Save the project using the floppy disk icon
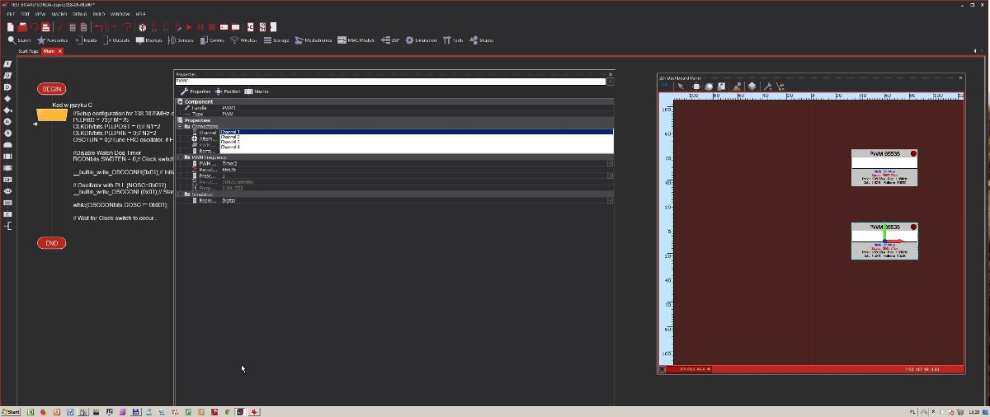 pos(46,27)
